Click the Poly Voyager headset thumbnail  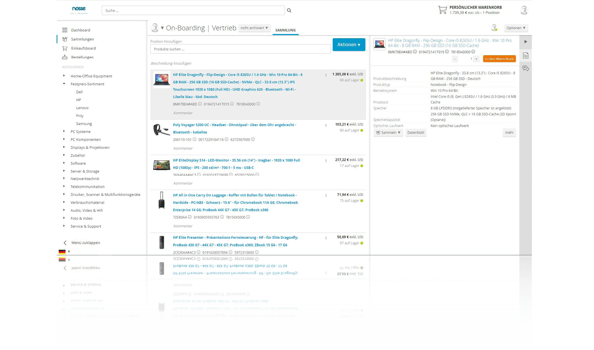[x=161, y=130]
